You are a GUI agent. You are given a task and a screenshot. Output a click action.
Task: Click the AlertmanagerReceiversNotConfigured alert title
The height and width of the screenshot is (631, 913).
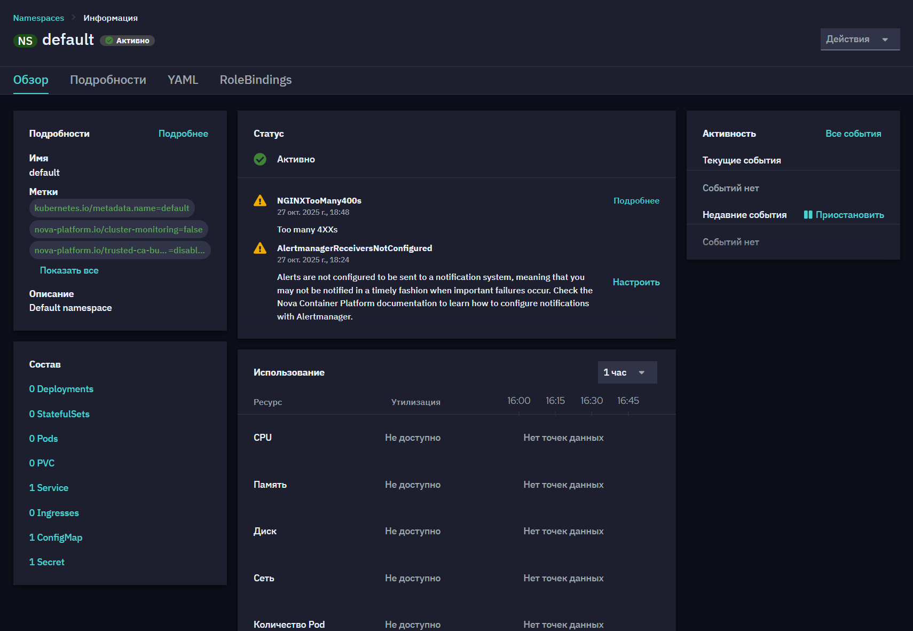click(355, 248)
